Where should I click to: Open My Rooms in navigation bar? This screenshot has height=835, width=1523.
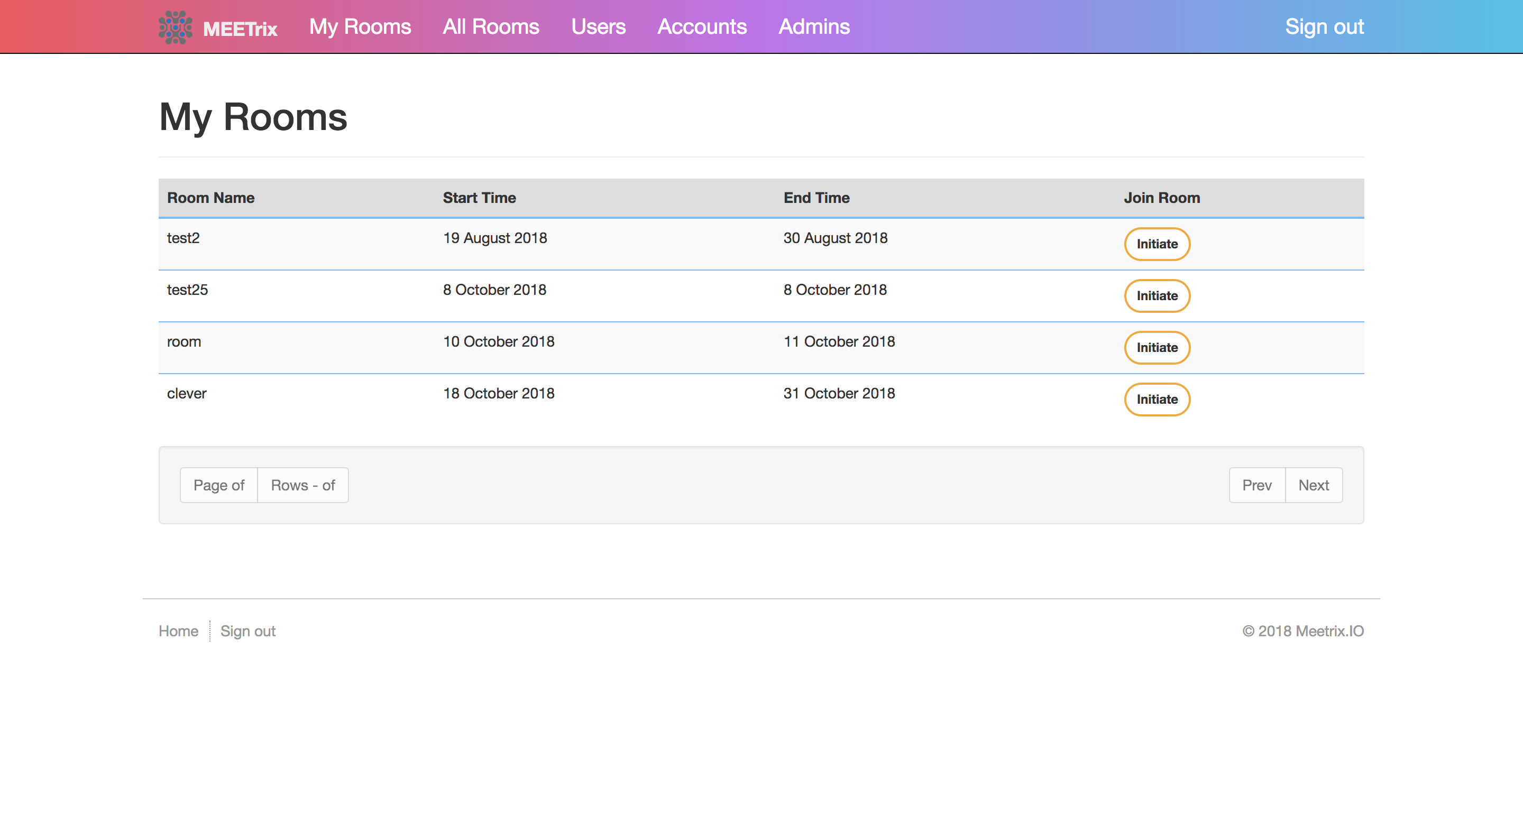[x=360, y=26]
